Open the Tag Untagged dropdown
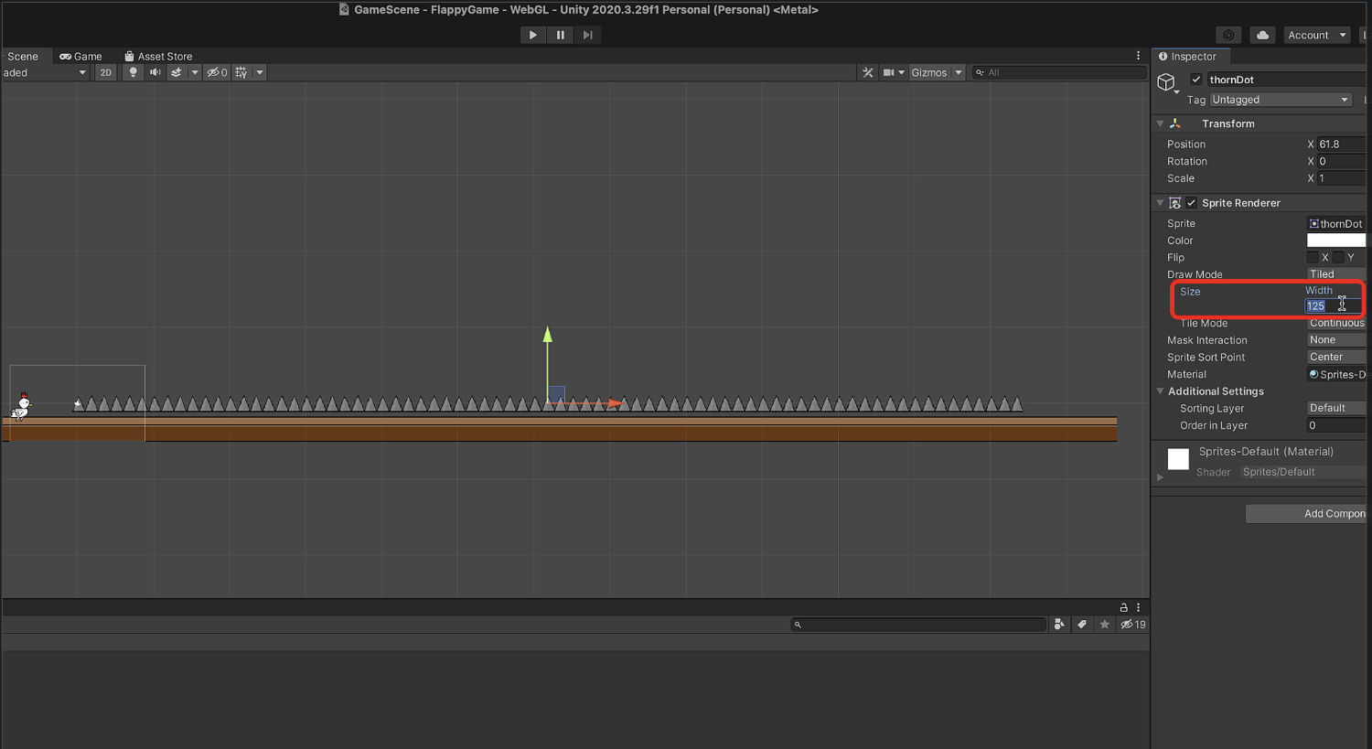 pyautogui.click(x=1281, y=100)
